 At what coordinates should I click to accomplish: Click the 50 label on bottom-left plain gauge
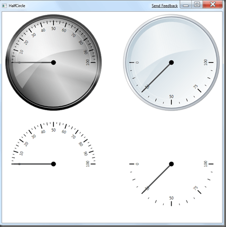coord(53,130)
